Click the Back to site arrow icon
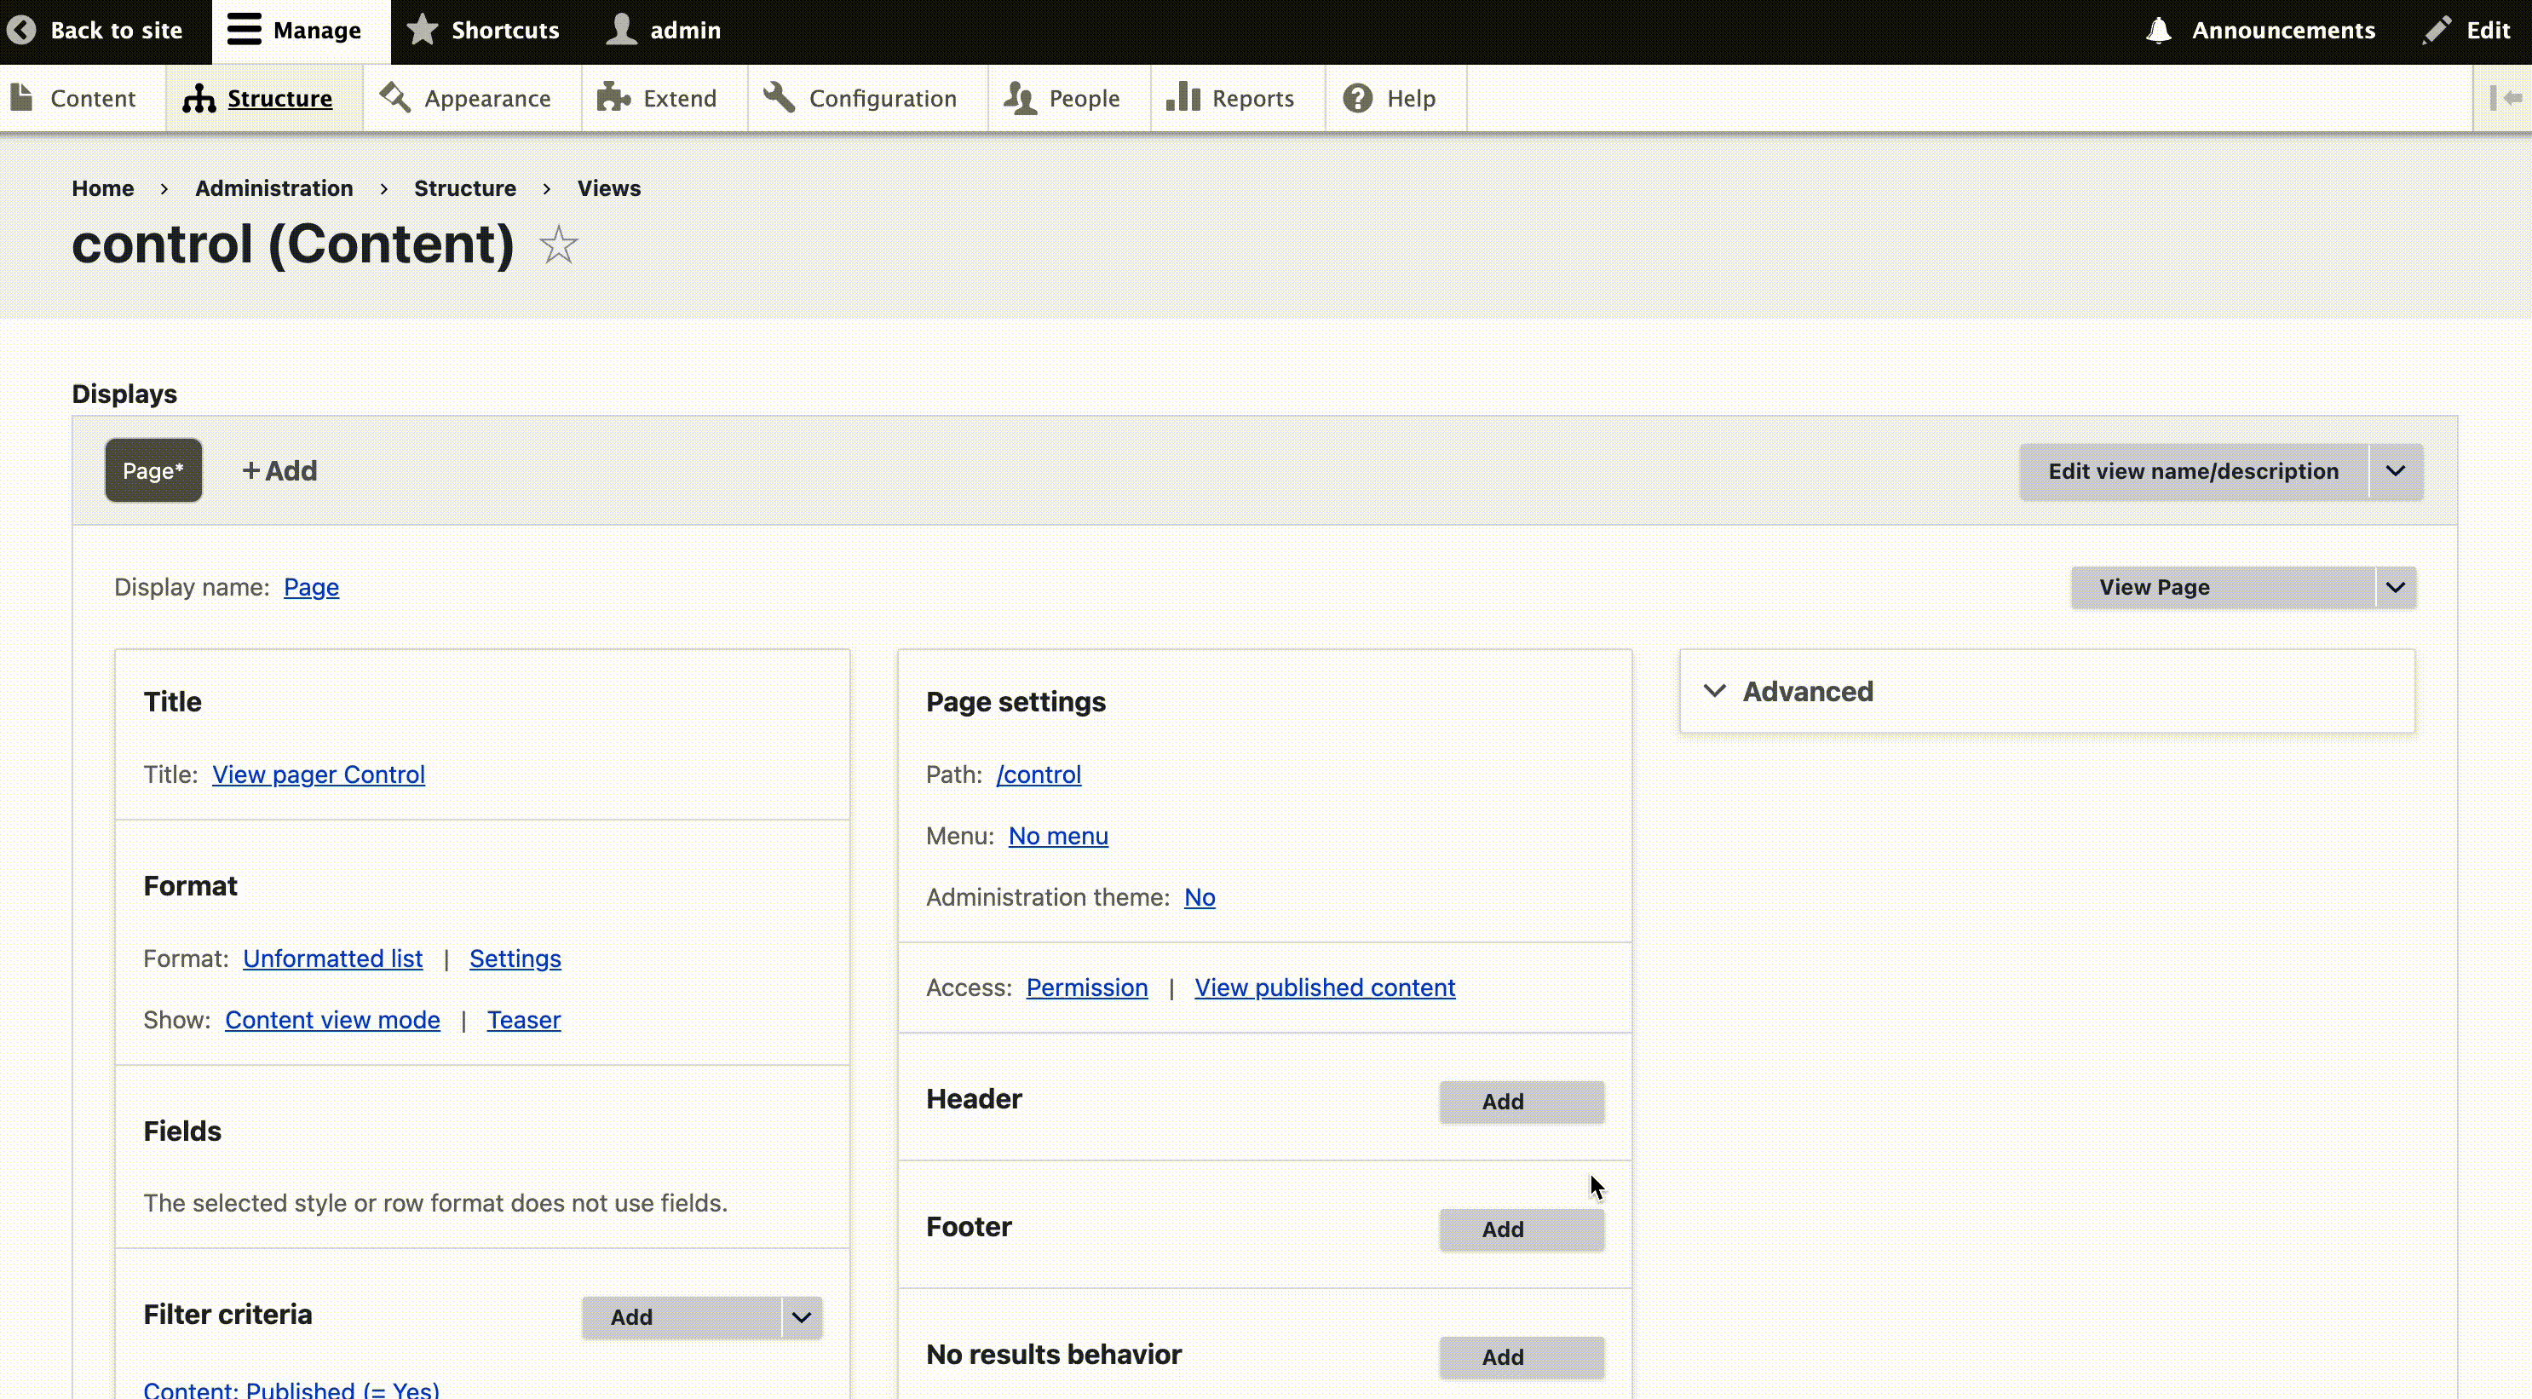Screen dimensions: 2532x1399 coord(20,31)
